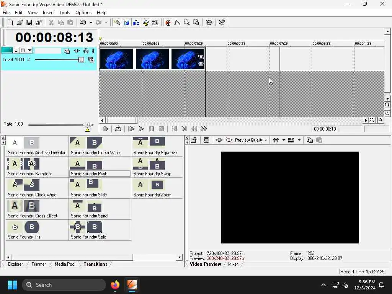Open Firefox from the Windows taskbar

115,285
